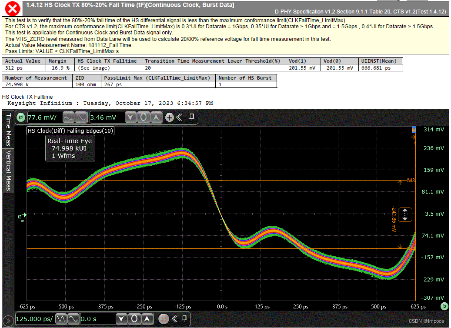Viewport: 451px width, 328px height.
Task: Click the HS Clock(Diff) Falling Edges(10) label
Action: tap(70, 131)
